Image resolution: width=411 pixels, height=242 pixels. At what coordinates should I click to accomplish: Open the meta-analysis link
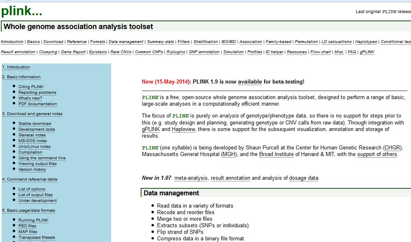point(191,178)
